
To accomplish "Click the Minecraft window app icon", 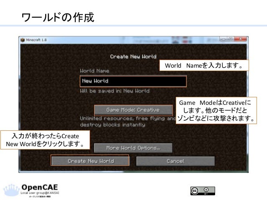I will coord(23,40).
